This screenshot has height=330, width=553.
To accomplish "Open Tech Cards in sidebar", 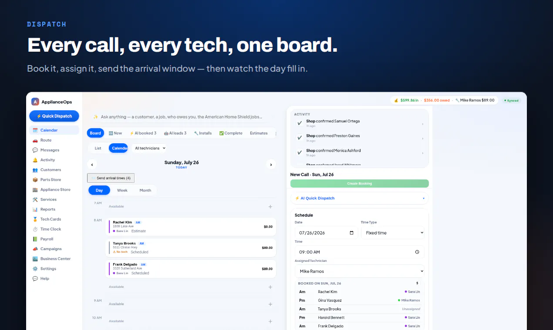I will [x=54, y=219].
